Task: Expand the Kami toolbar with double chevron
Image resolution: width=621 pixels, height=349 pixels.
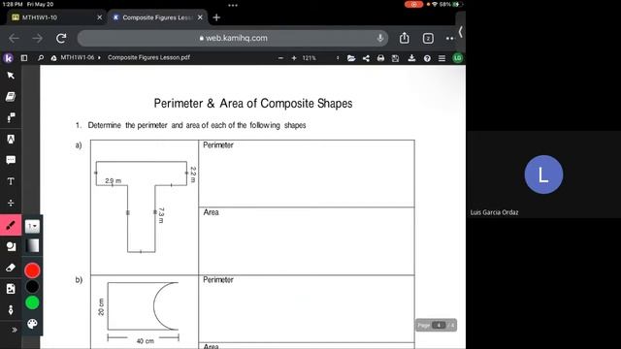Action: coord(15,330)
